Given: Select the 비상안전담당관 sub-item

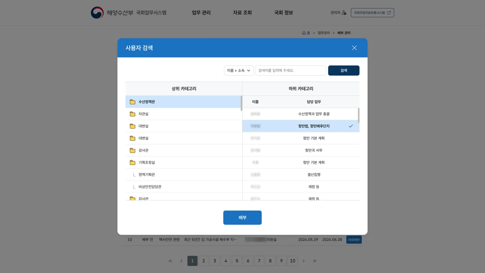Looking at the screenshot, I should 183,187.
